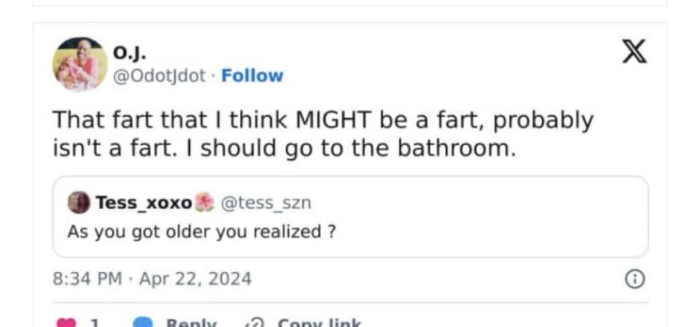Click the like count number
This screenshot has width=688, height=327.
click(95, 323)
